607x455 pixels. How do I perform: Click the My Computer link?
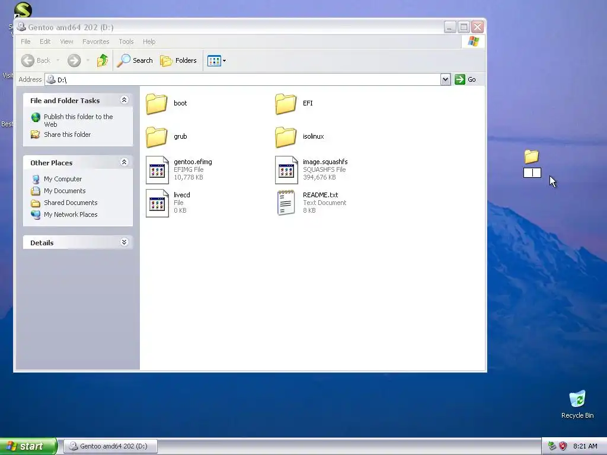pyautogui.click(x=63, y=179)
